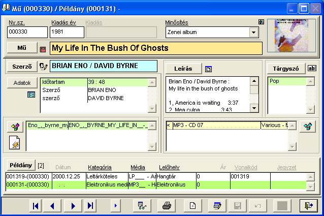The image size is (324, 216).
Task: Click the Példány button
Action: coord(21,165)
